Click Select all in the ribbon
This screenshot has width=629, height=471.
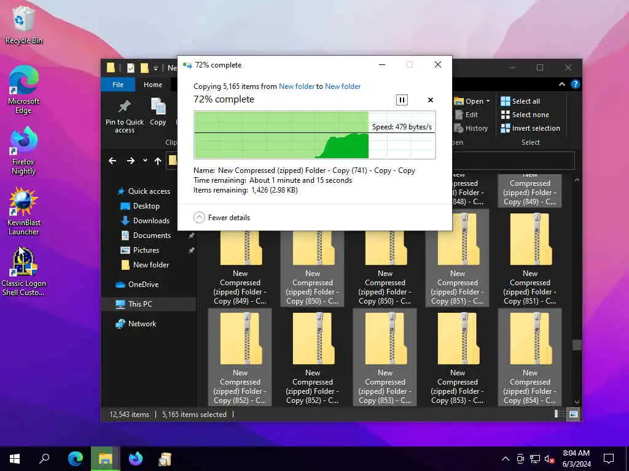pos(520,101)
